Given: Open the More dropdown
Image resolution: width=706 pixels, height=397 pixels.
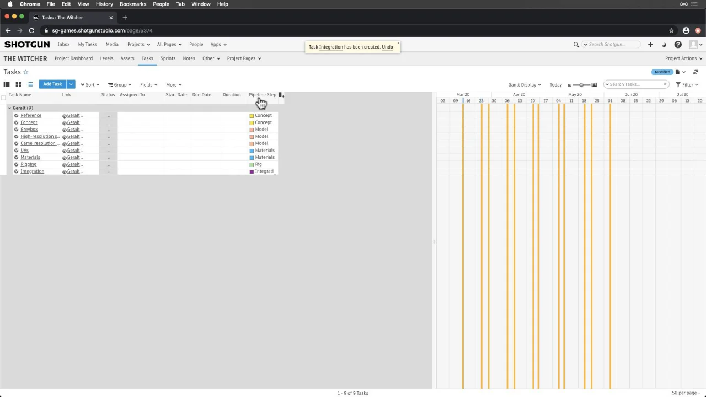Looking at the screenshot, I should point(174,85).
